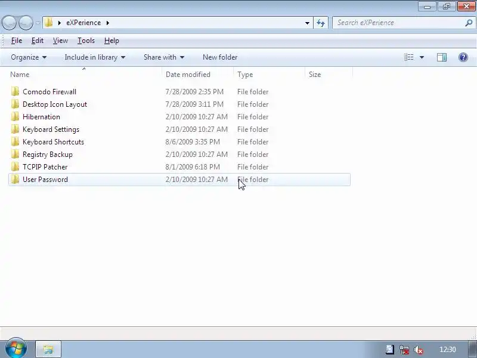
Task: Click the 12:30 taskbar clock
Action: 448,350
